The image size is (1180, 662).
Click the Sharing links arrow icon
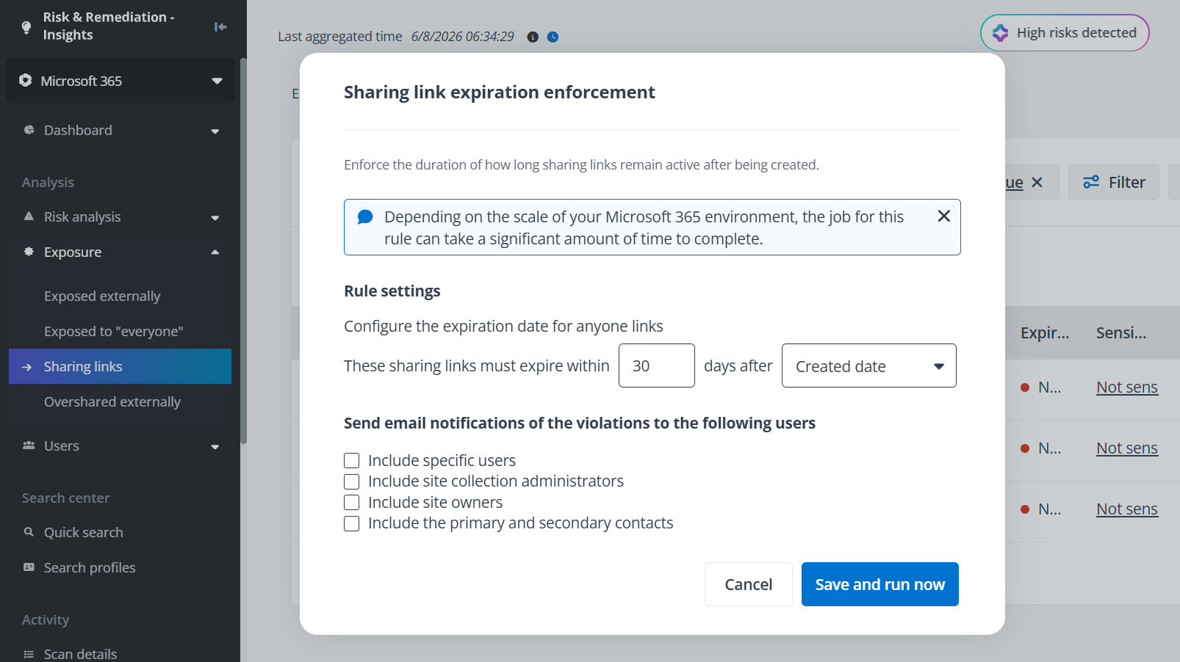[27, 367]
